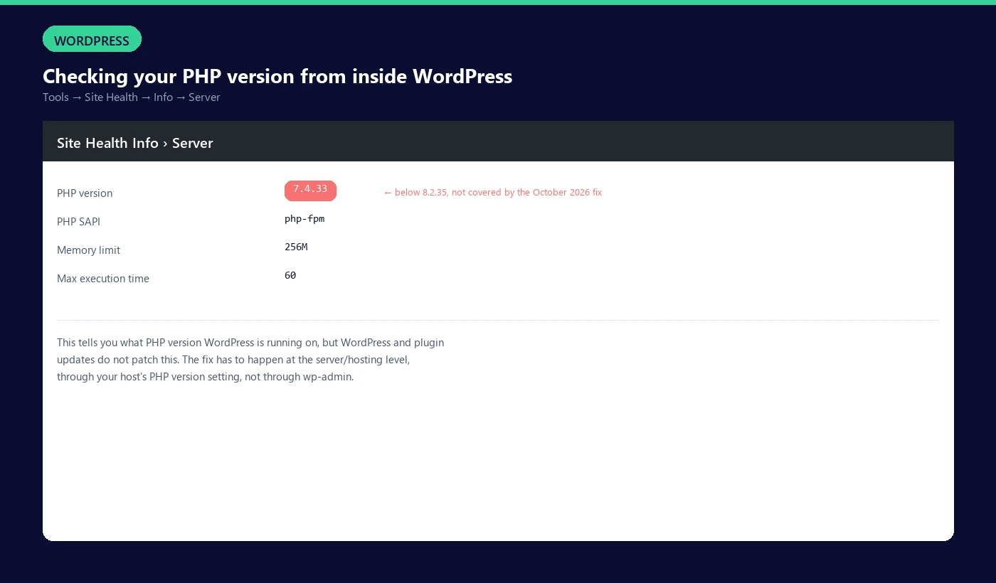Click the PHP SAPI label

tap(78, 222)
